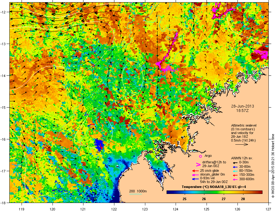
Task: Click the 0.5m/s velocity scale arrow
Action: click(x=242, y=144)
